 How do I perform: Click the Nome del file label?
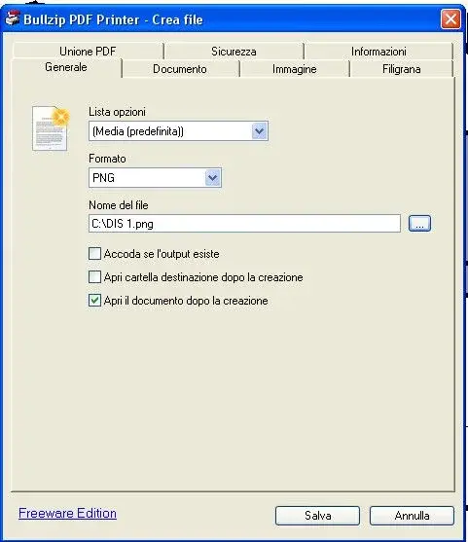tap(119, 205)
